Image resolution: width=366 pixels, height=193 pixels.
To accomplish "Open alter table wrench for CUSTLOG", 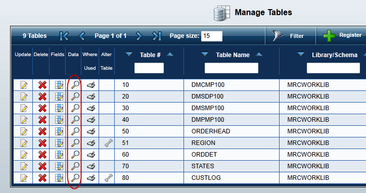I will click(109, 178).
